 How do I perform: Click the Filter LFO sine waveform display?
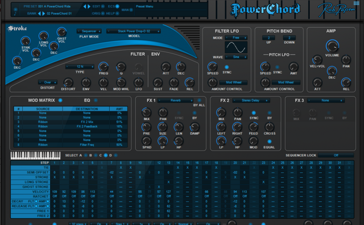pyautogui.click(x=236, y=47)
